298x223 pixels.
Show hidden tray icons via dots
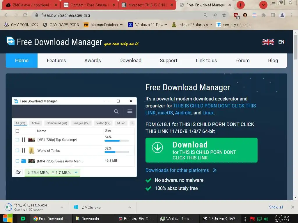click(245, 219)
